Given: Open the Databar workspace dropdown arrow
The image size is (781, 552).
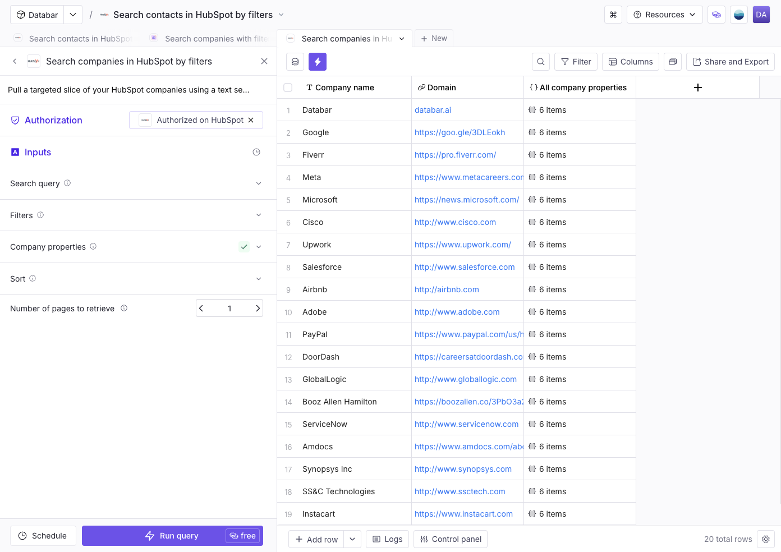Looking at the screenshot, I should pos(73,15).
